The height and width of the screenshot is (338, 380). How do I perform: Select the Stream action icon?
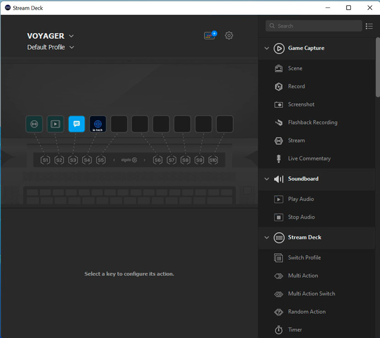coord(278,141)
